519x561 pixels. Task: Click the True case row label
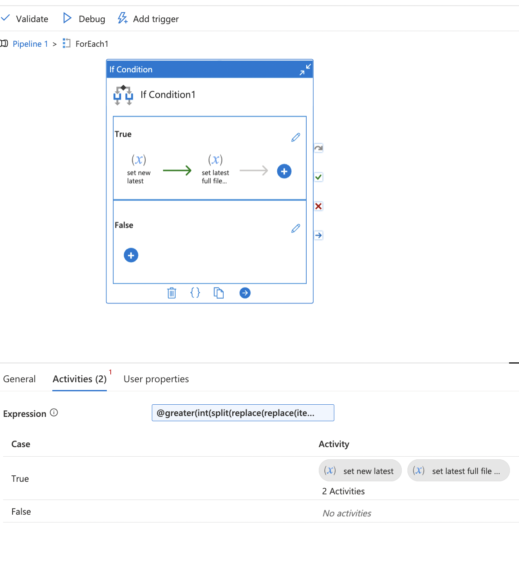pos(20,479)
